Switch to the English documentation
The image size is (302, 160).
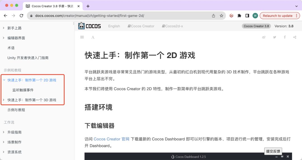114,26
